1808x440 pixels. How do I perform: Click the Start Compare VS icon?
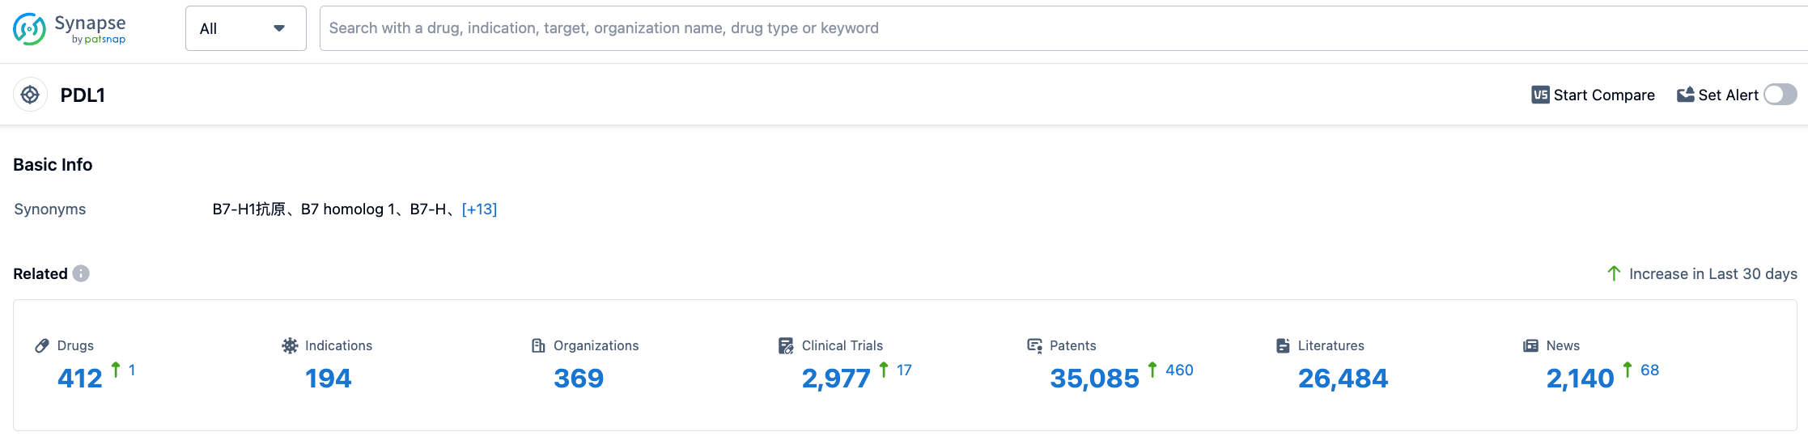[1540, 95]
